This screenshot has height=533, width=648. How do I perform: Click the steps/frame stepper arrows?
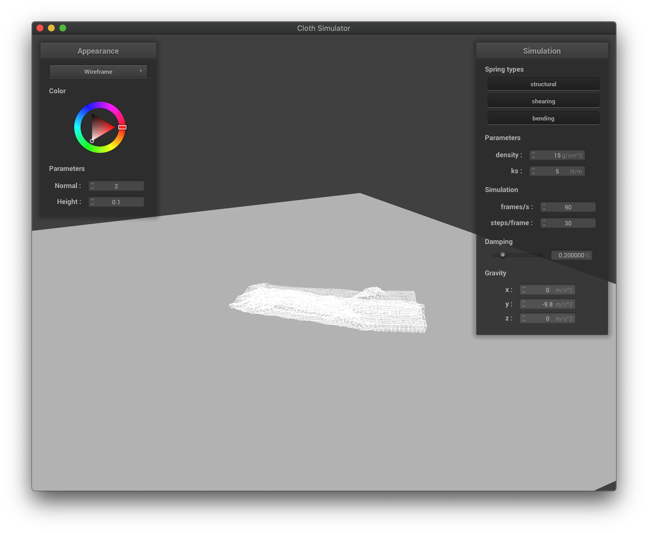544,223
